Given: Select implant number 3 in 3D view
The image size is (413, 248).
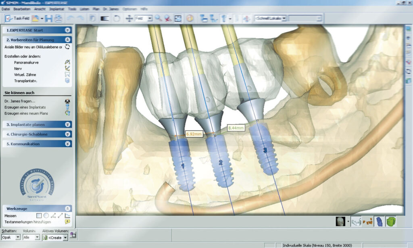Looking at the screenshot, I should coord(265,150).
